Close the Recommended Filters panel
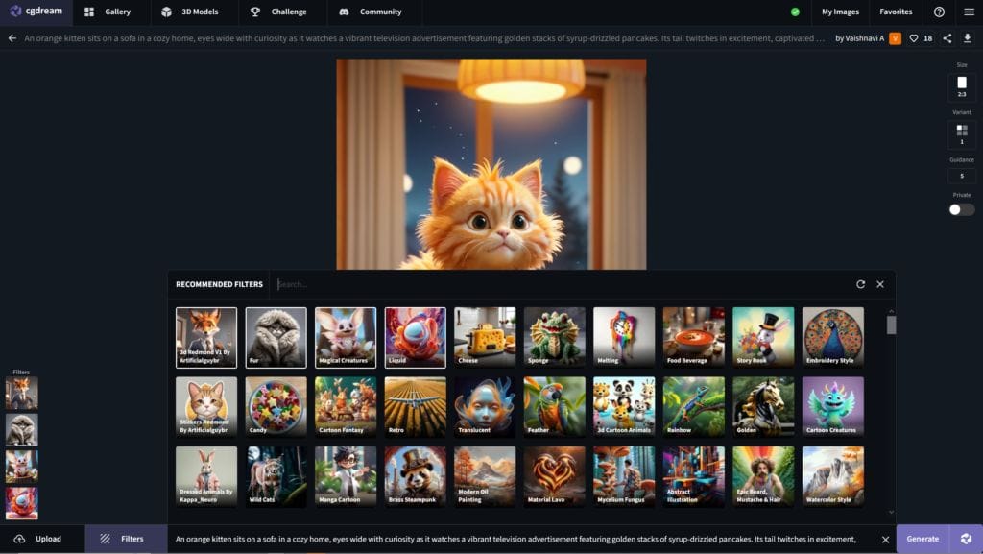Viewport: 983px width, 554px height. tap(880, 284)
